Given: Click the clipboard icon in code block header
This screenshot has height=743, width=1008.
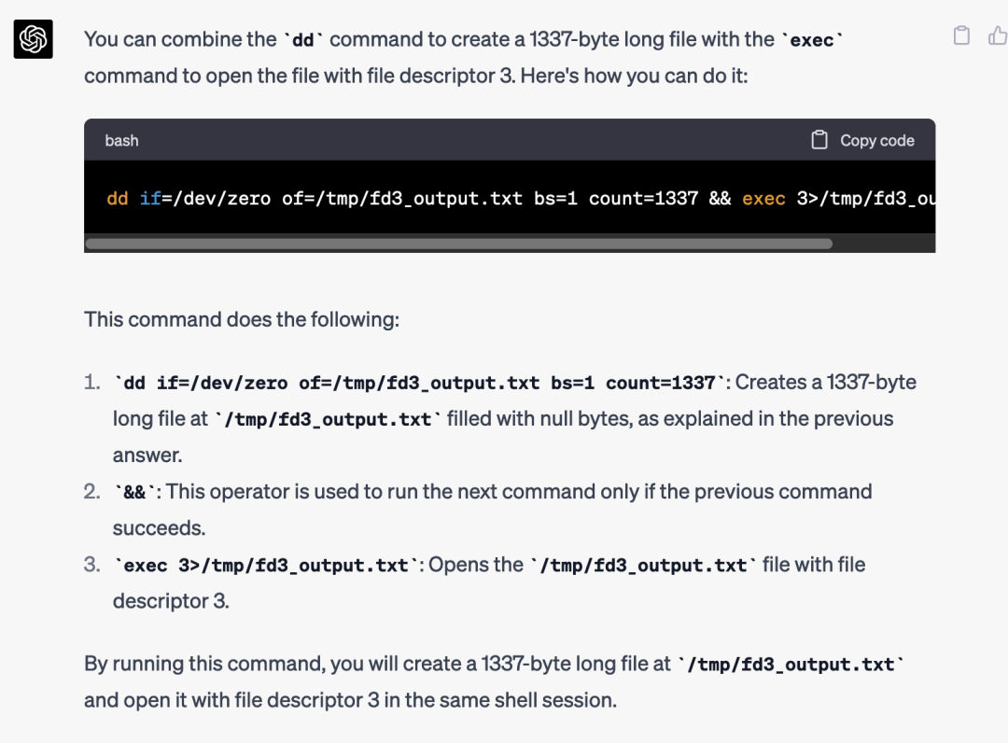Looking at the screenshot, I should coord(819,140).
